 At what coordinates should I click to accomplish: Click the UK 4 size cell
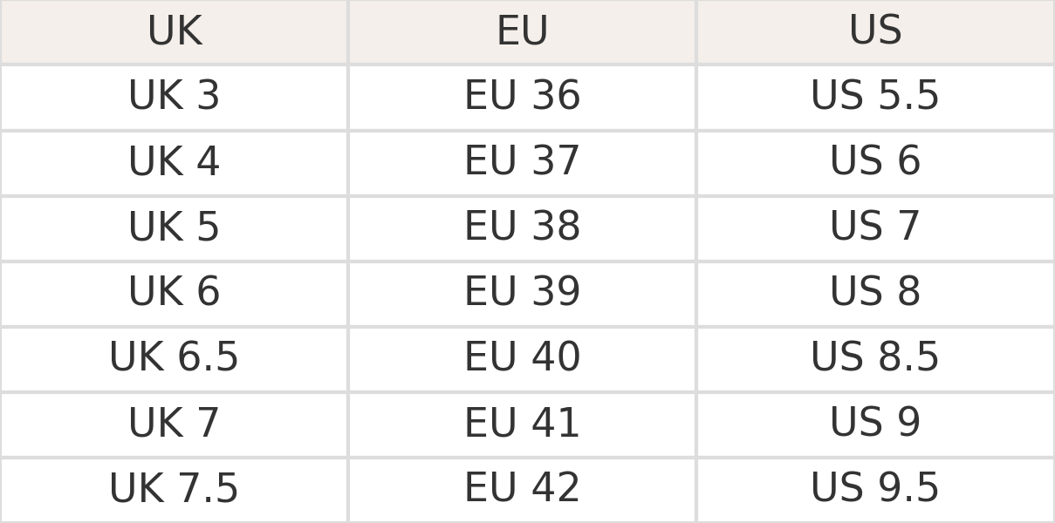[174, 162]
